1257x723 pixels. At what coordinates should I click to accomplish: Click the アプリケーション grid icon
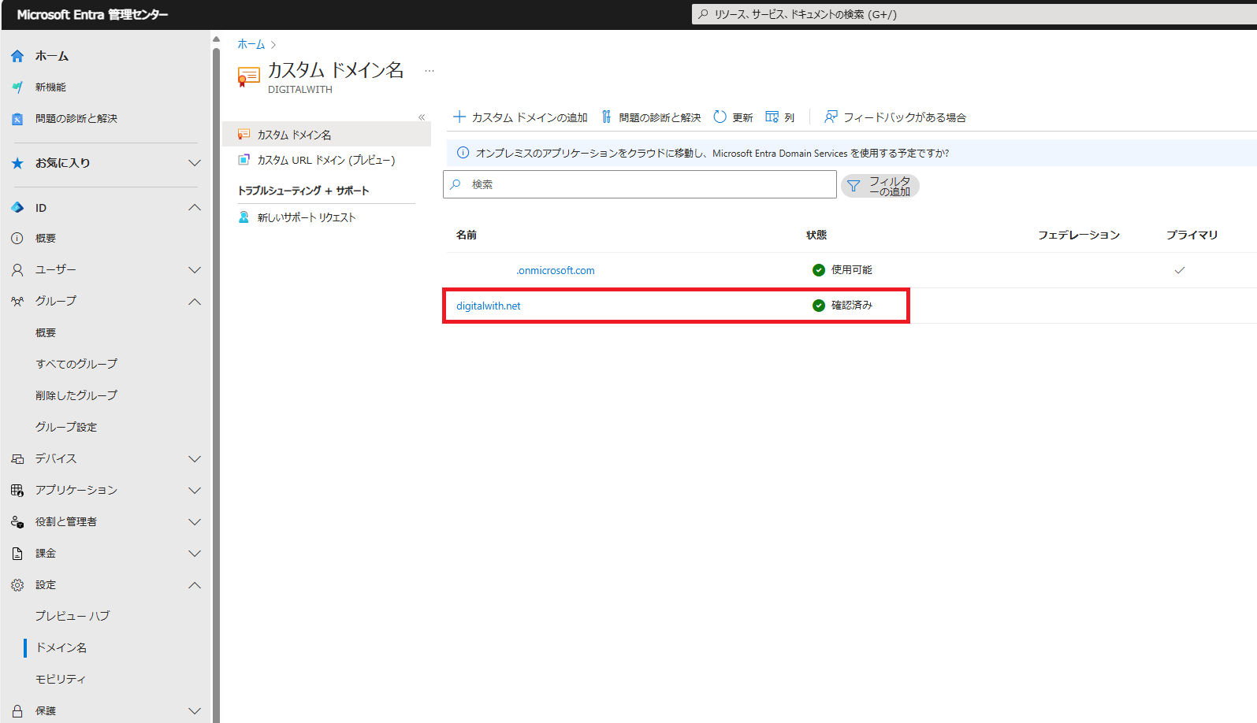coord(17,491)
